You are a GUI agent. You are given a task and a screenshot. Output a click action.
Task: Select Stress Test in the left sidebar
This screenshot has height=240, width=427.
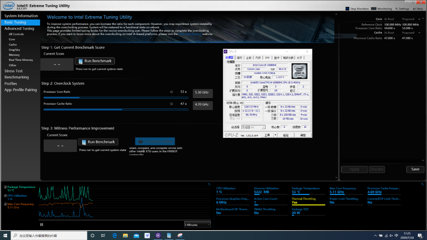tap(14, 71)
